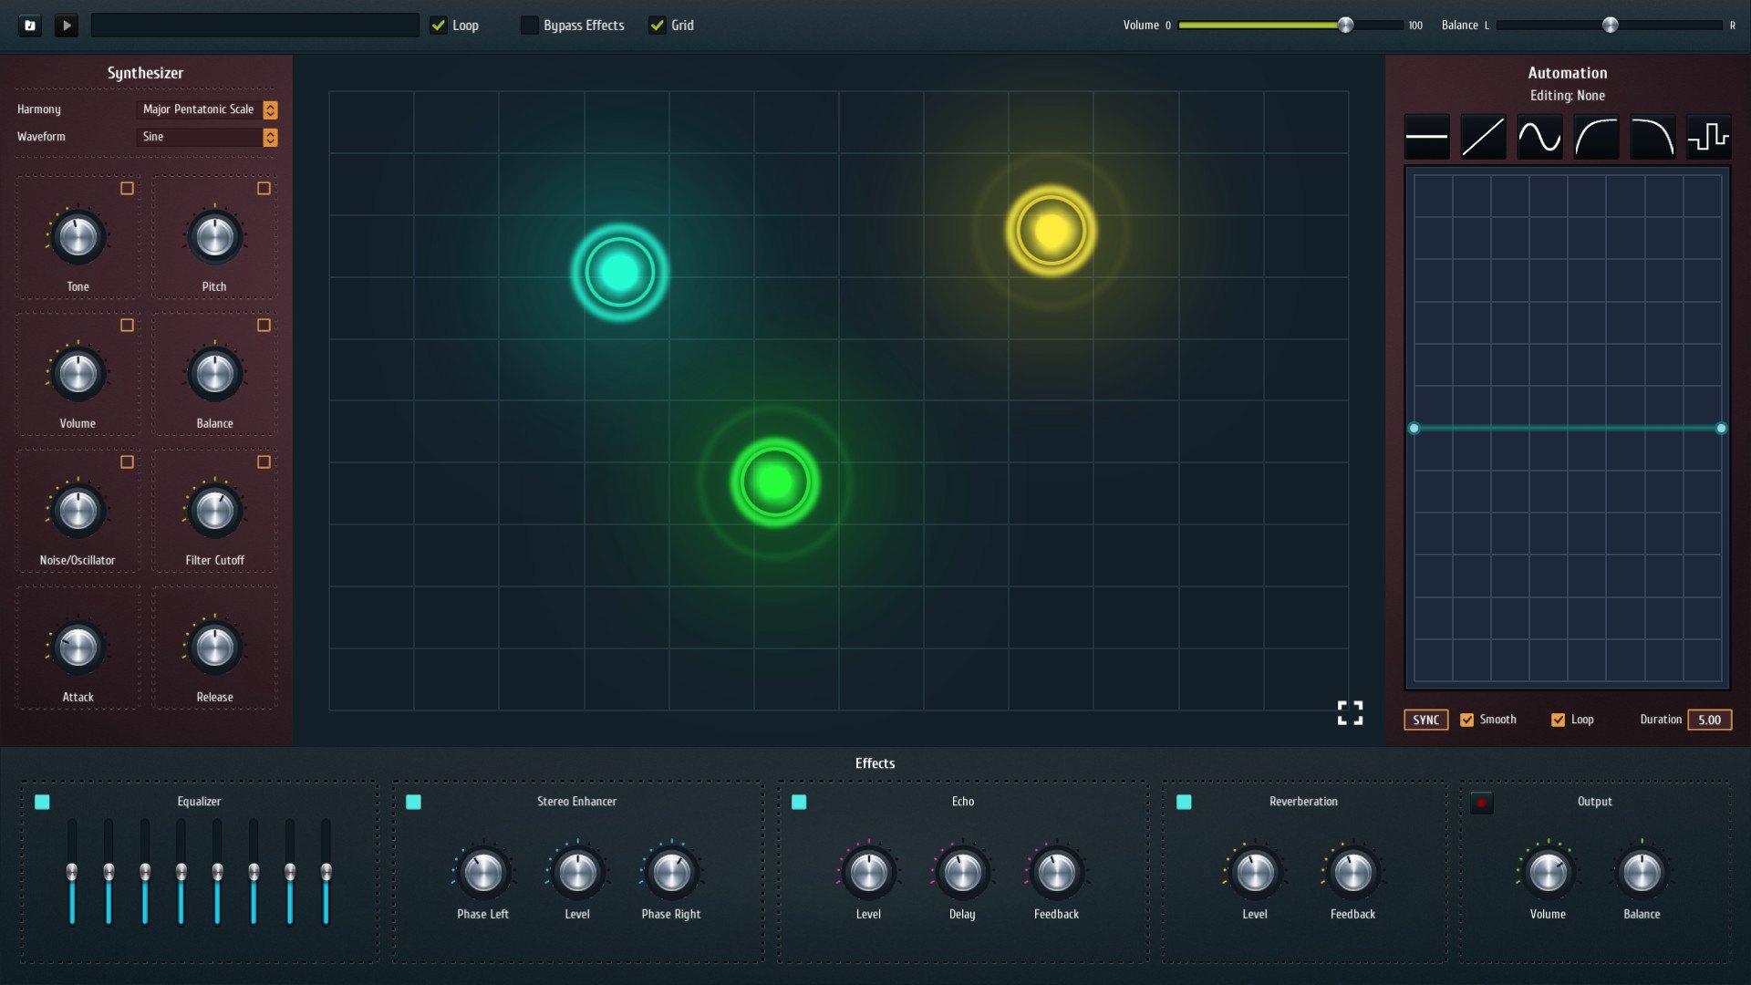Open the Waveform dropdown showing Sine
This screenshot has height=985, width=1751.
tap(207, 137)
